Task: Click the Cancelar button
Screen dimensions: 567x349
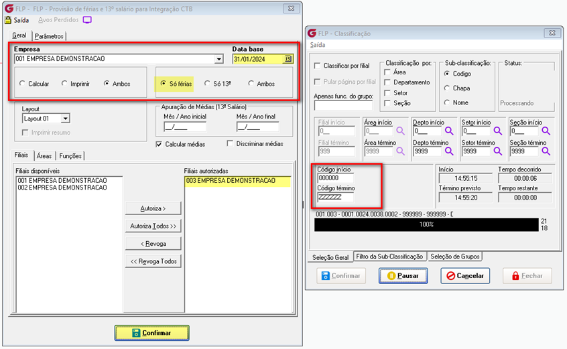Action: click(x=465, y=276)
